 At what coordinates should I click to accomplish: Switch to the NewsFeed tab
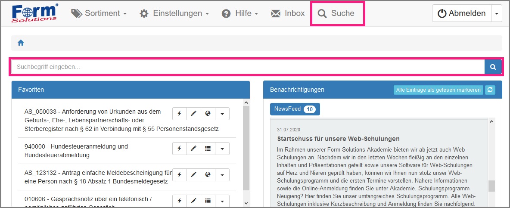[295, 109]
